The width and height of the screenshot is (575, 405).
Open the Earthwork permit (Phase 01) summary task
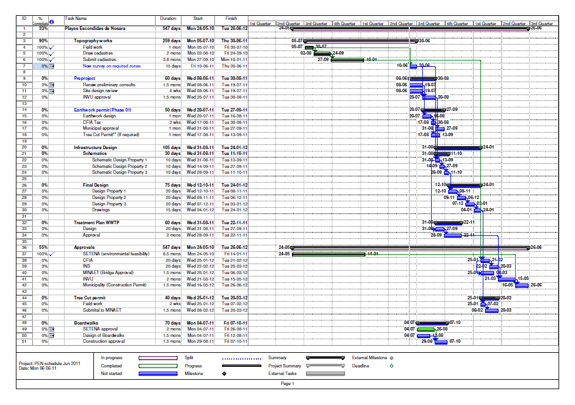[x=103, y=110]
